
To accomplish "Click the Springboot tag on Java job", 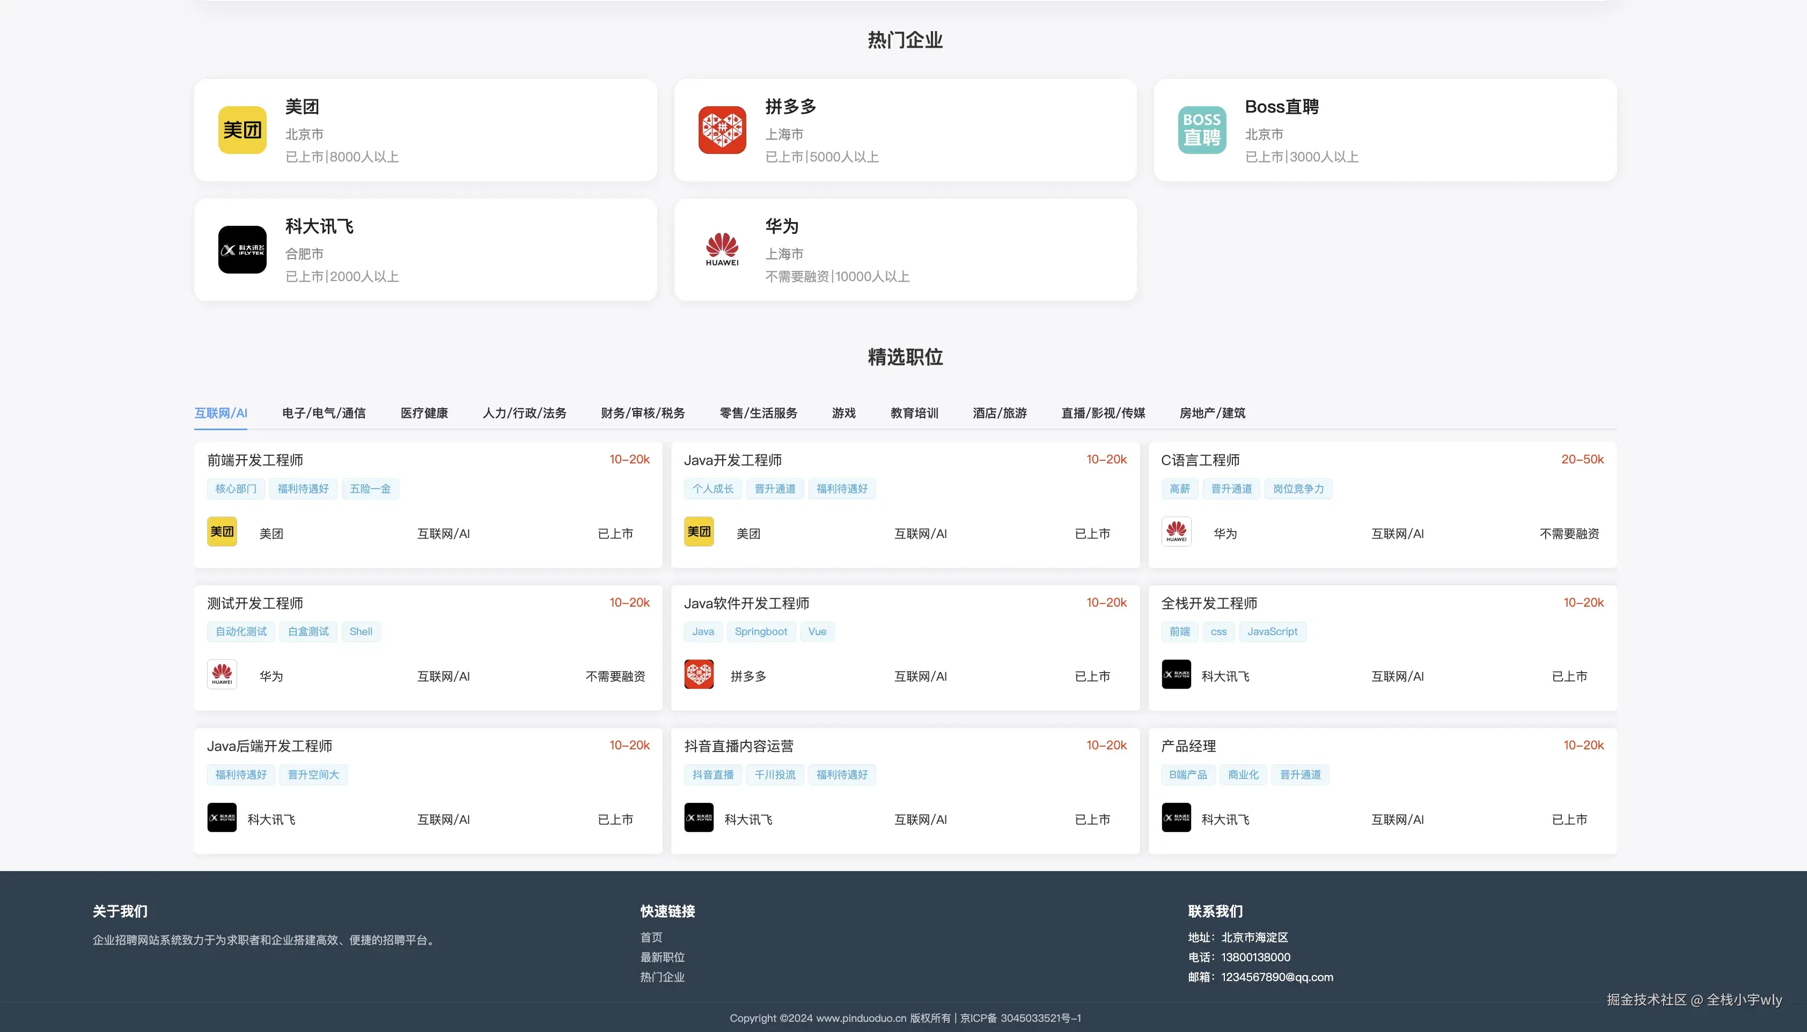I will 761,631.
